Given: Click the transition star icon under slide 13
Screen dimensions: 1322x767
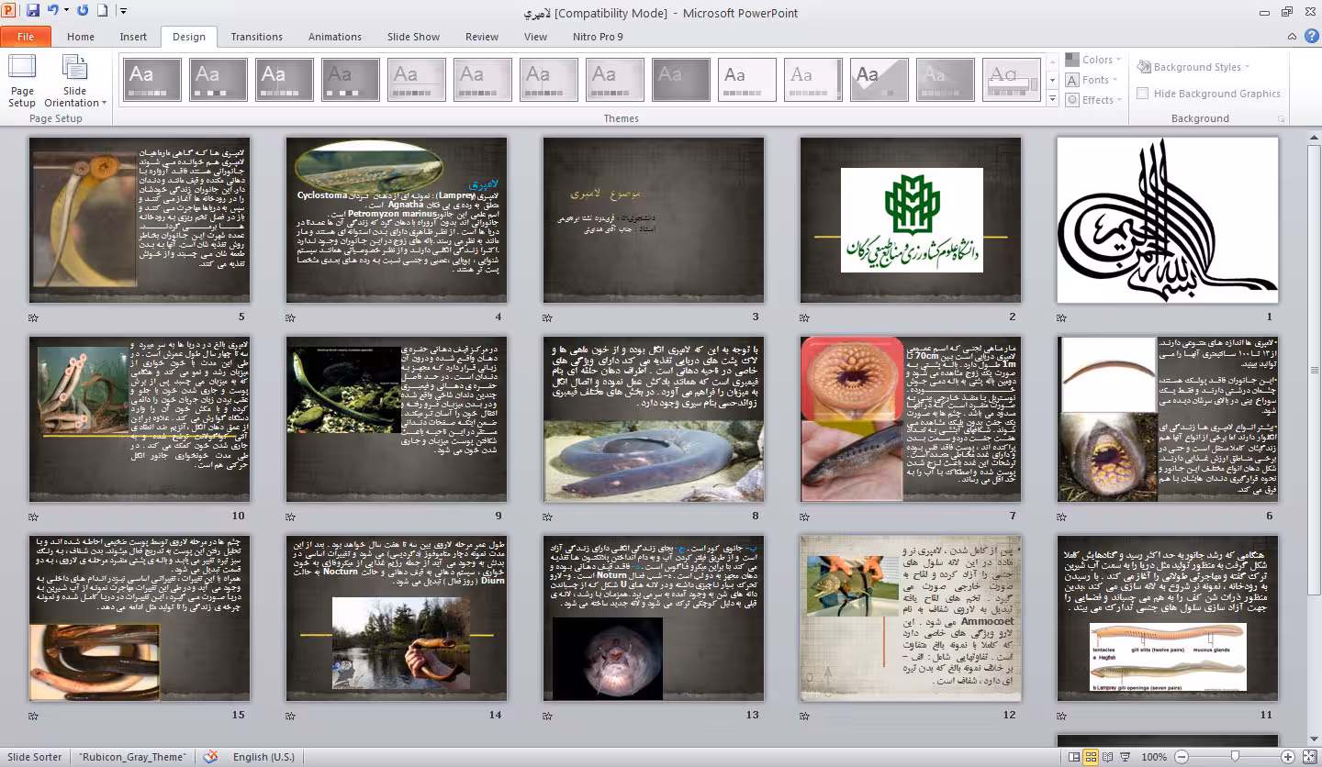Looking at the screenshot, I should tap(548, 716).
